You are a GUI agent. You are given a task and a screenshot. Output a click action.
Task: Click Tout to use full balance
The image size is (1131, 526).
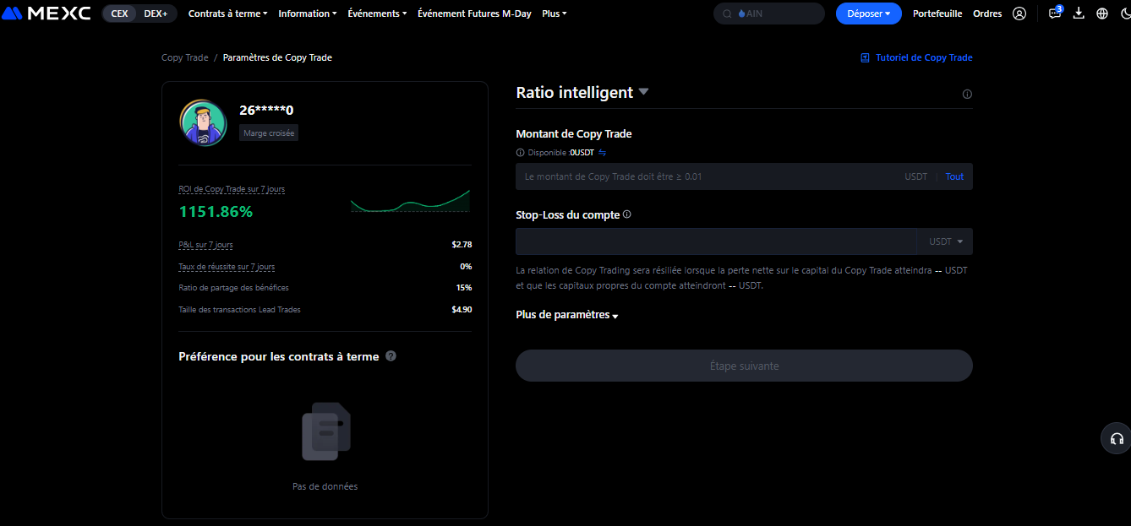(x=954, y=176)
